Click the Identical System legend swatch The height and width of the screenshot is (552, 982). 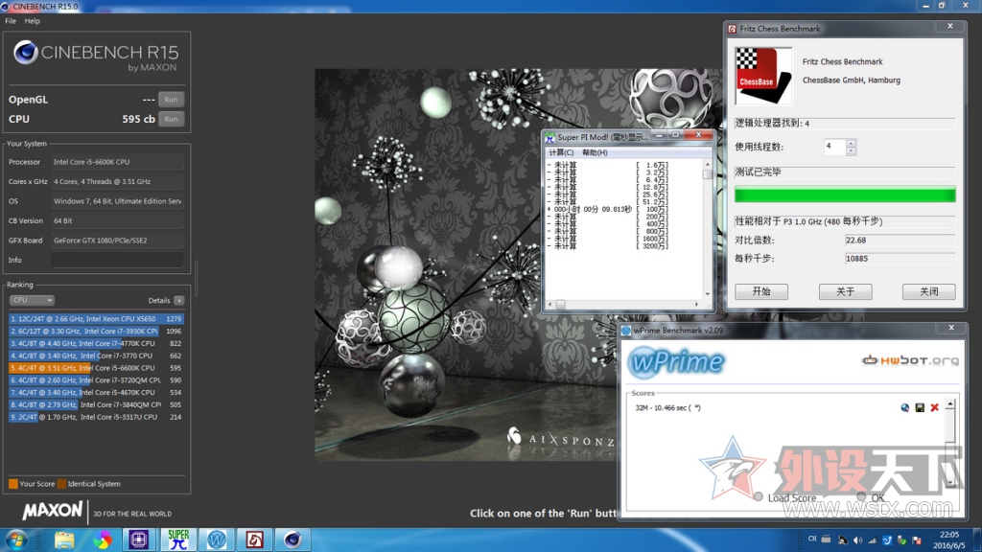[62, 484]
